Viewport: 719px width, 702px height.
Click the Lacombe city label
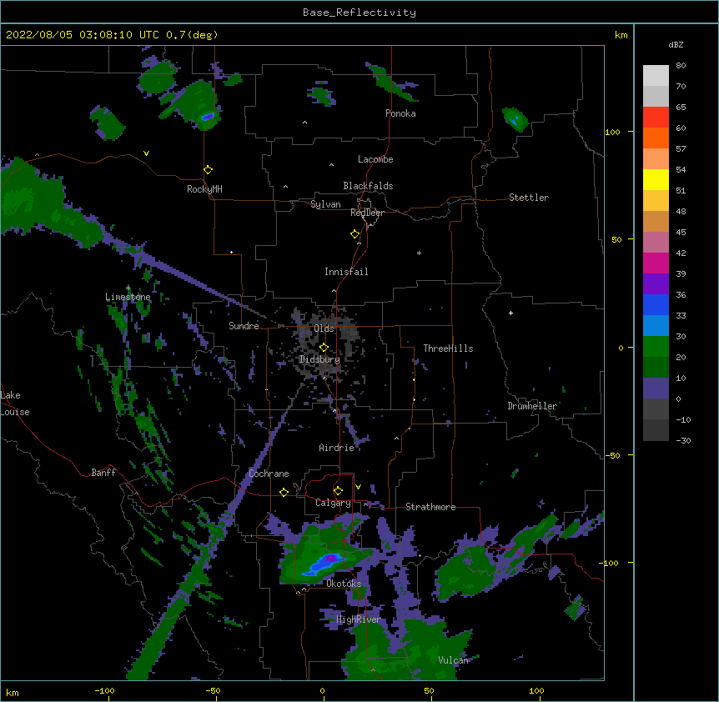click(375, 159)
